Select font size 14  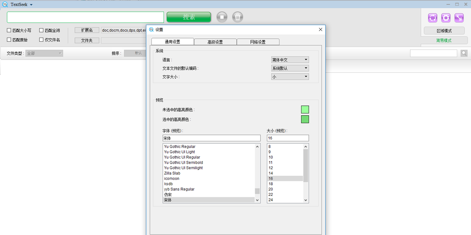point(285,173)
